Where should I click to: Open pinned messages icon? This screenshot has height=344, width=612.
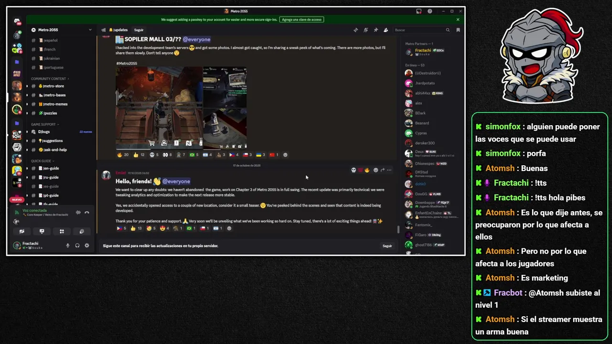376,30
